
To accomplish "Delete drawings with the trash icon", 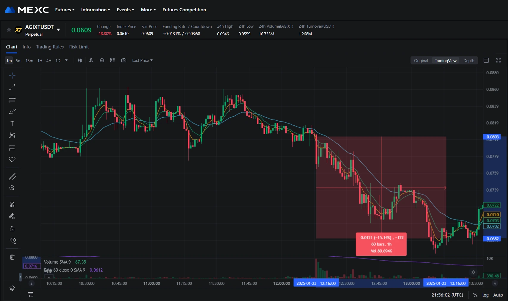I will (x=12, y=257).
